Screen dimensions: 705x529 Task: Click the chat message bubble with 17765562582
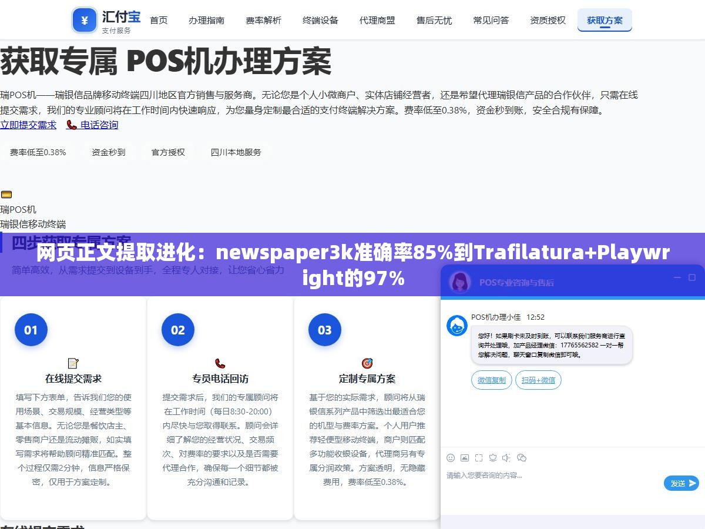click(x=552, y=345)
